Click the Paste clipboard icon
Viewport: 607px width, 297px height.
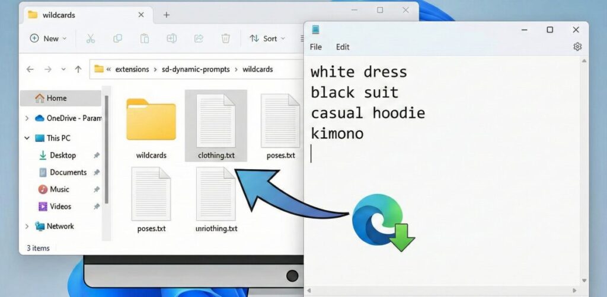(x=144, y=38)
